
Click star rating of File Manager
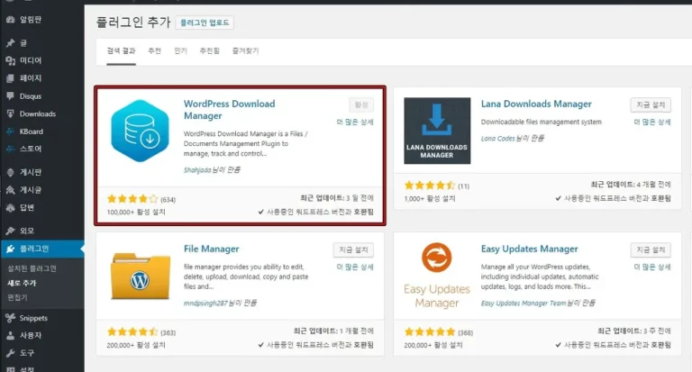tap(132, 331)
